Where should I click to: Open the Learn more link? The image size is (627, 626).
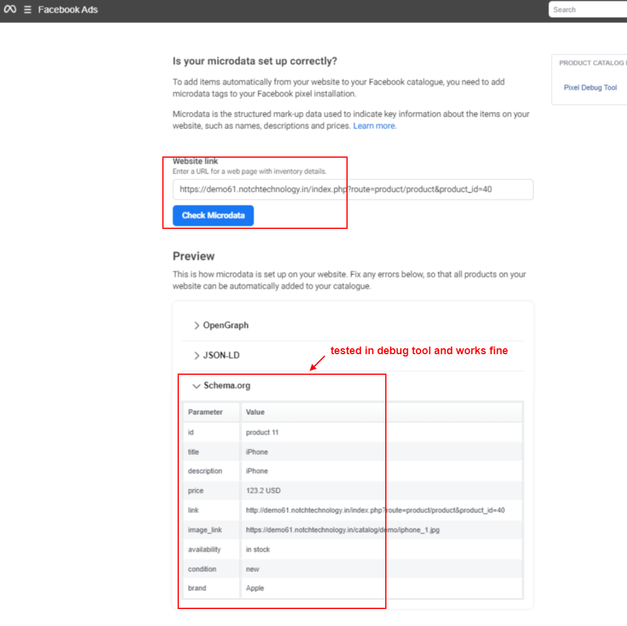[x=375, y=126]
